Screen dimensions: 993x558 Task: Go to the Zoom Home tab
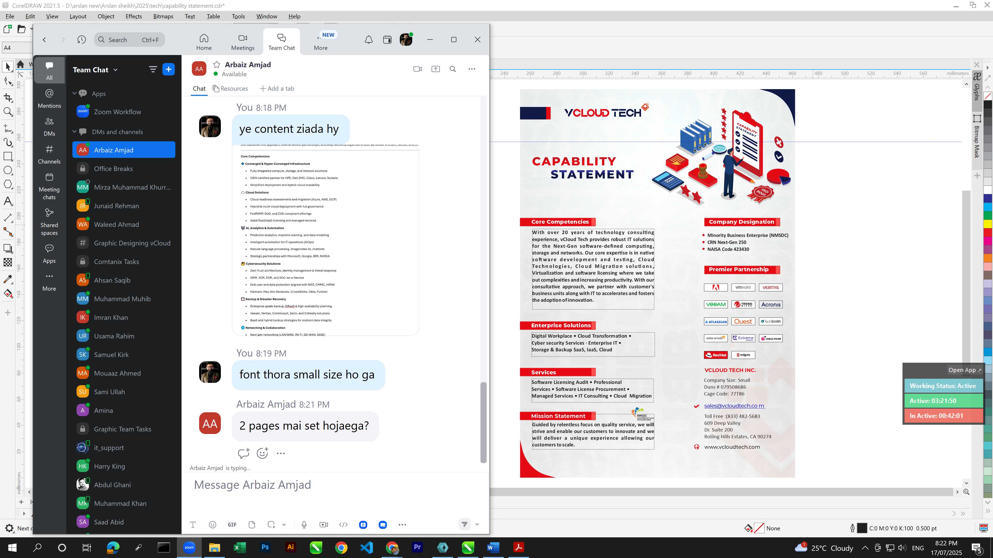204,42
